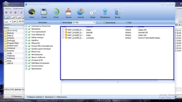Select the USETUP file in Total Commander
The width and height of the screenshot is (182, 102).
point(10,63)
